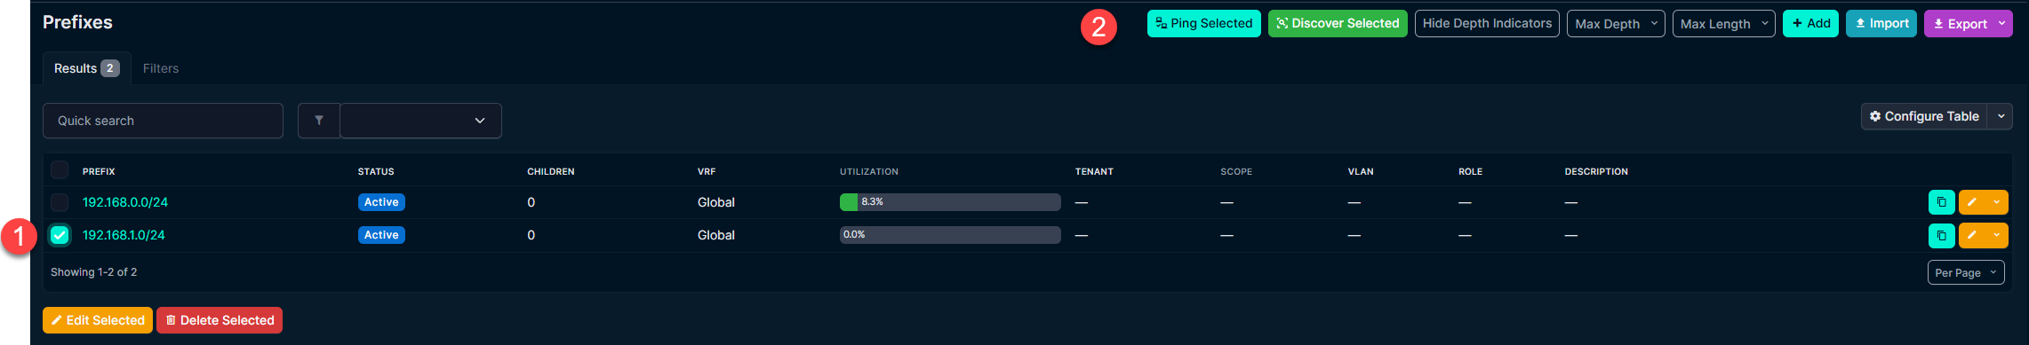
Task: Click 'Showing 1-2 of 2' text
Action: pyautogui.click(x=93, y=272)
